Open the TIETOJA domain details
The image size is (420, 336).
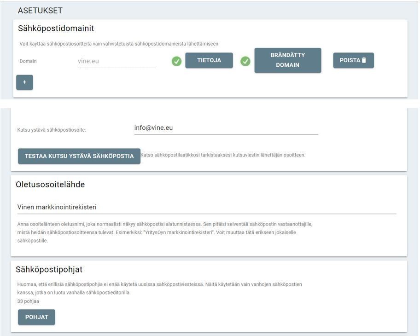point(209,60)
